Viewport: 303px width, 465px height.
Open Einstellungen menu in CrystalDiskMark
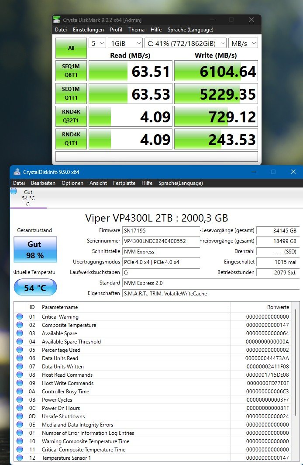(x=88, y=30)
